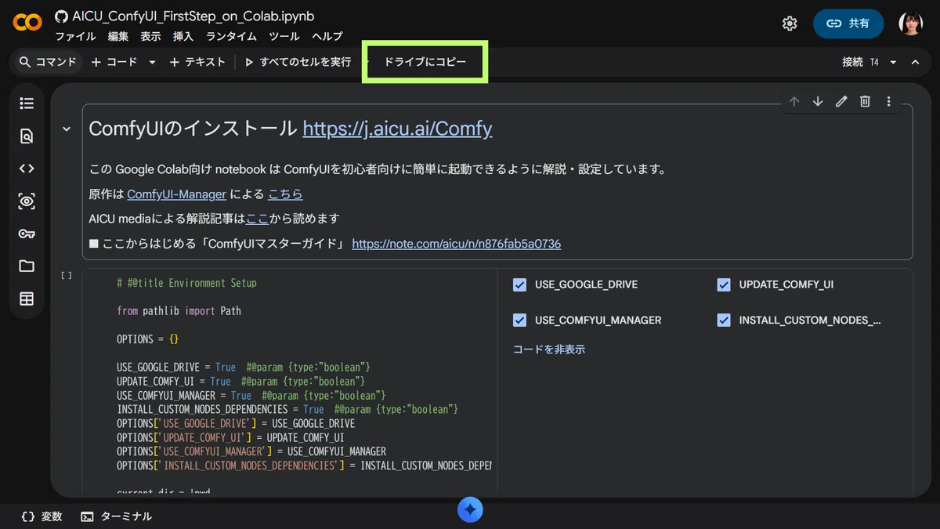The width and height of the screenshot is (940, 529).
Task: Open 表示 menu
Action: pos(150,36)
